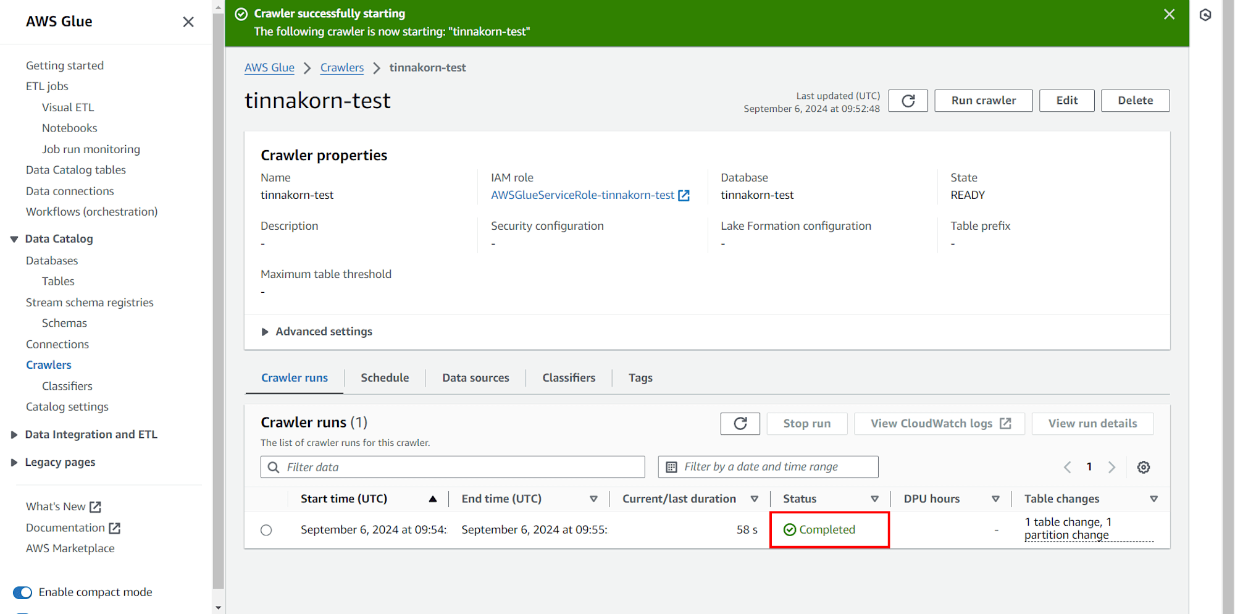The width and height of the screenshot is (1235, 614).
Task: Open the Classifiers tab
Action: 569,378
